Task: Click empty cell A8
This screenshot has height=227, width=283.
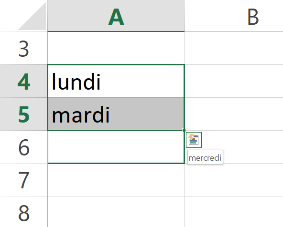Action: coord(116,212)
